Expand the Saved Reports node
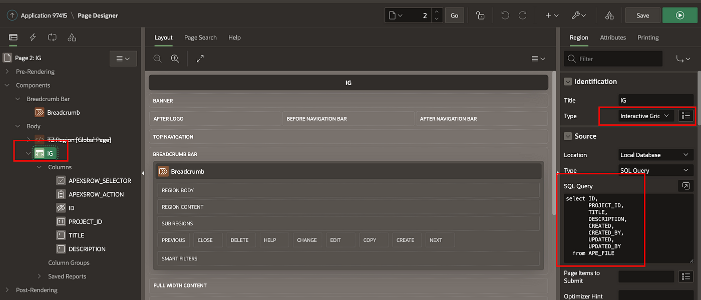Image resolution: width=701 pixels, height=300 pixels. [39, 276]
